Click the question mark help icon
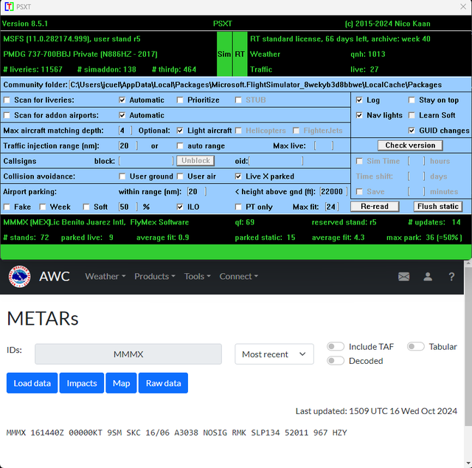This screenshot has height=468, width=472. pos(451,276)
